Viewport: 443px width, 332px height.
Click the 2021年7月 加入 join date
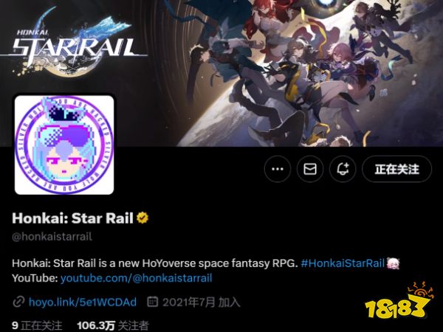point(201,302)
